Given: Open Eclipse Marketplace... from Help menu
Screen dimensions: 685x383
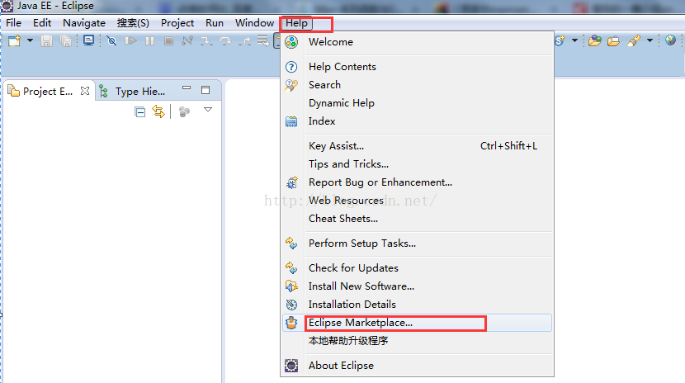Looking at the screenshot, I should click(x=417, y=323).
